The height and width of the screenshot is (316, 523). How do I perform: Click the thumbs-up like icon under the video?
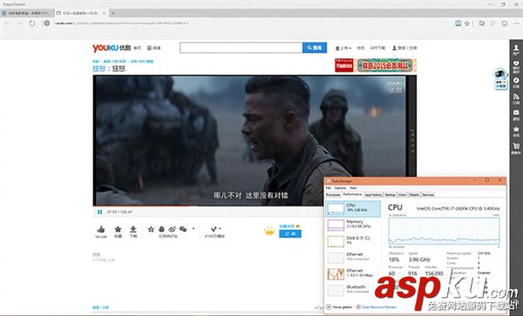(101, 229)
